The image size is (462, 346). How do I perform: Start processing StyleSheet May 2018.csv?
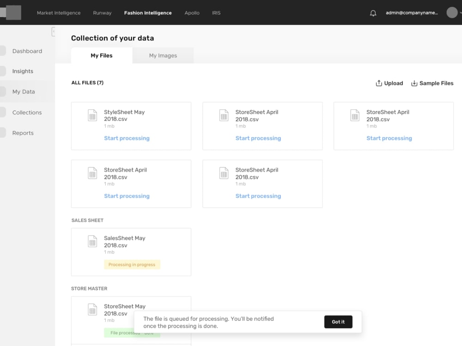click(127, 138)
